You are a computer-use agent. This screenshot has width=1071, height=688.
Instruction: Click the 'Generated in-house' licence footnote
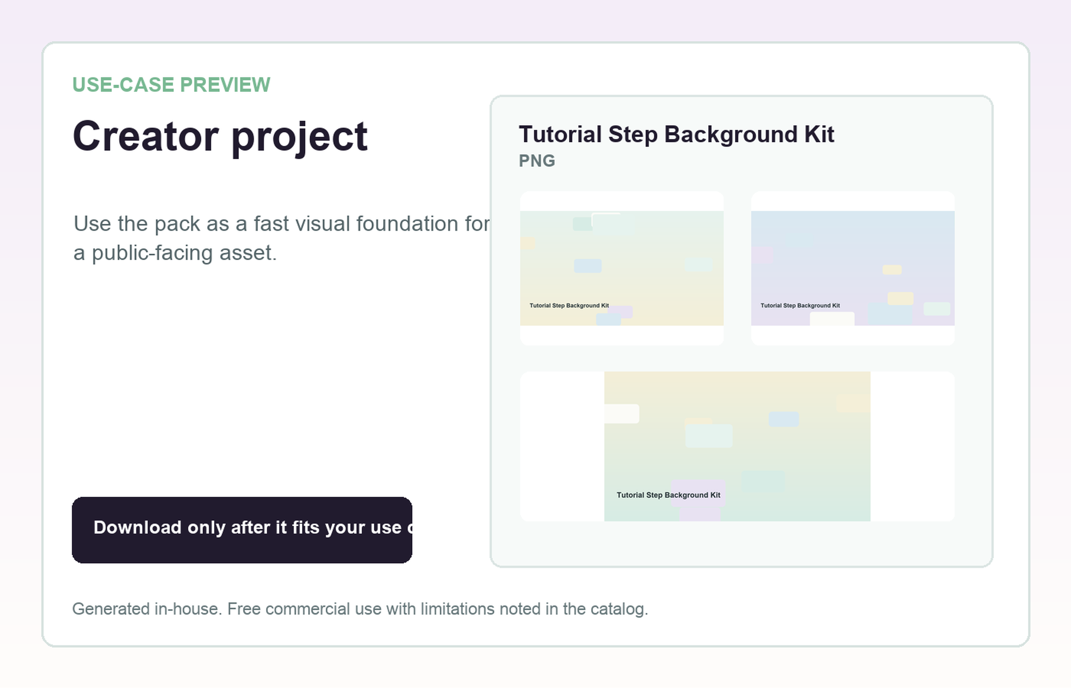(x=360, y=609)
